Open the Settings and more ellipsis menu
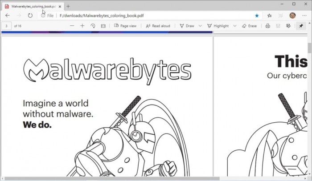The image size is (312, 181). pyautogui.click(x=304, y=16)
